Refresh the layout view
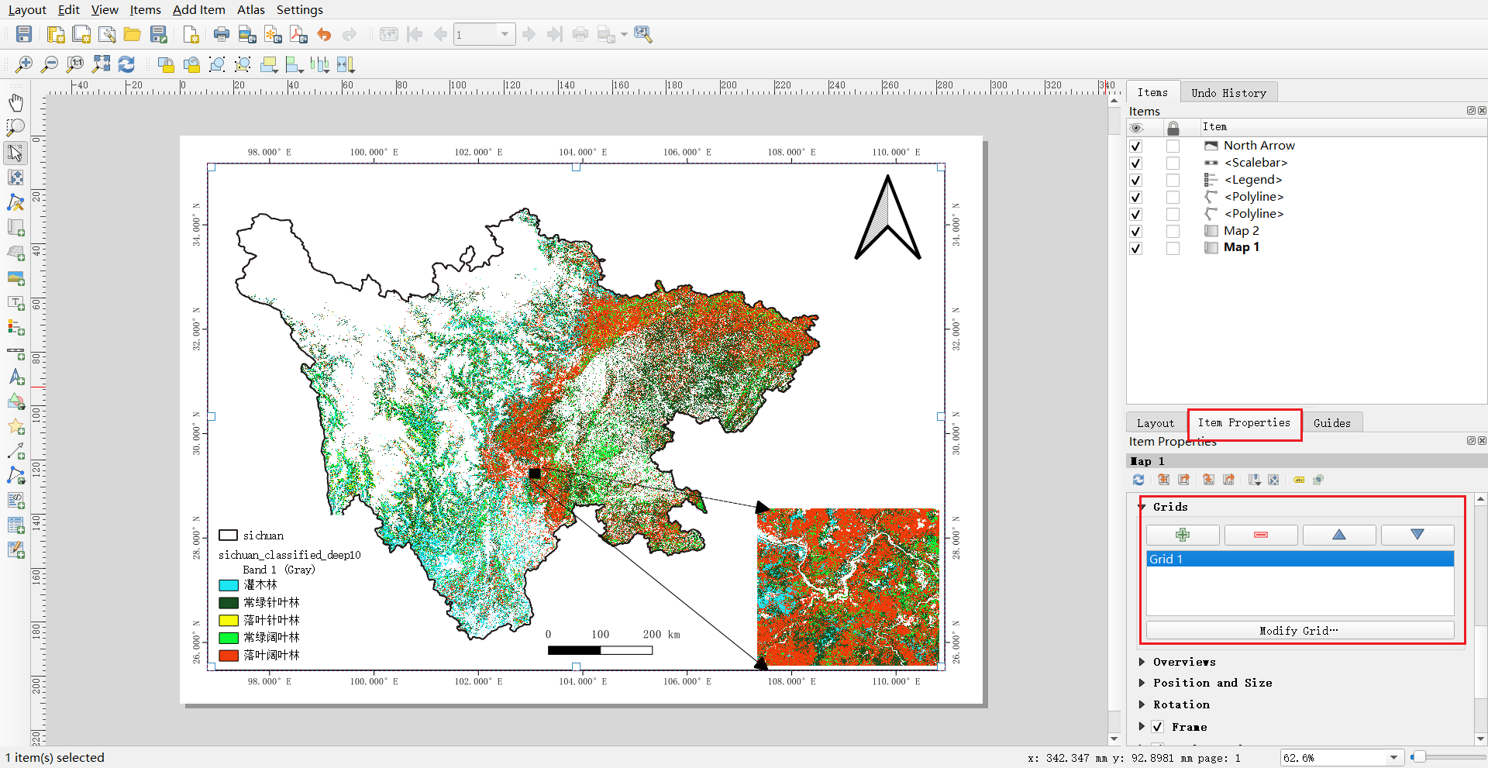 click(126, 64)
